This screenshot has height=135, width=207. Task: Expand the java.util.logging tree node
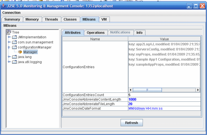(x=9, y=62)
